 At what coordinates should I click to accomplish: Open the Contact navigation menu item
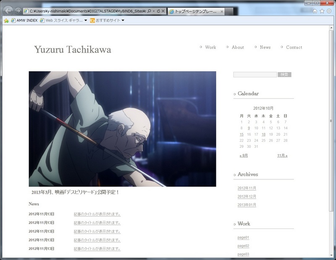click(294, 47)
